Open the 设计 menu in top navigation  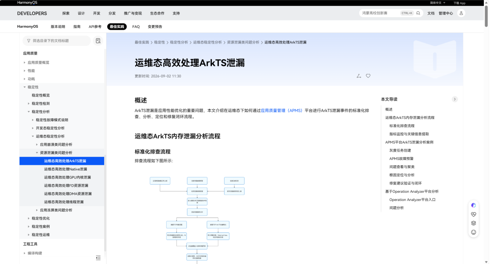tap(81, 13)
